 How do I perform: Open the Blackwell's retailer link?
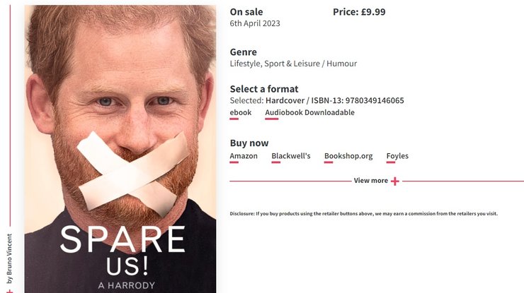pos(291,156)
